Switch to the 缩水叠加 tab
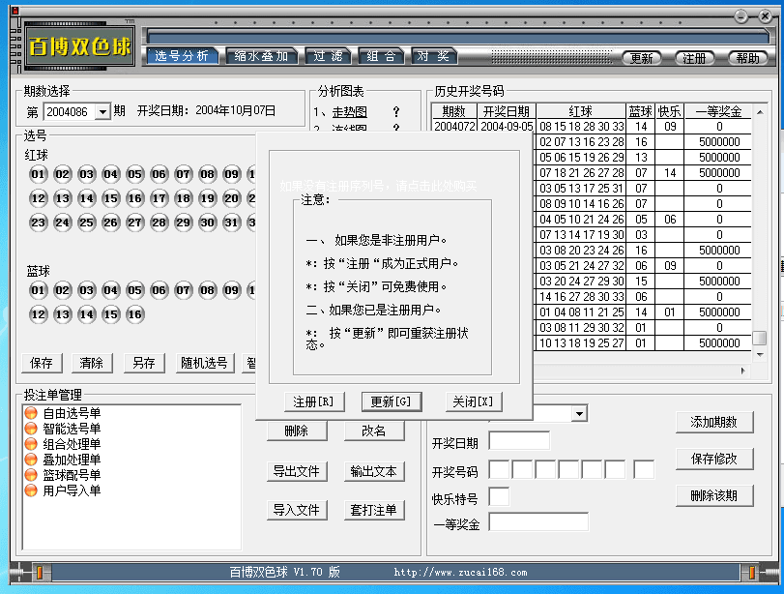This screenshot has width=784, height=594. click(x=261, y=56)
